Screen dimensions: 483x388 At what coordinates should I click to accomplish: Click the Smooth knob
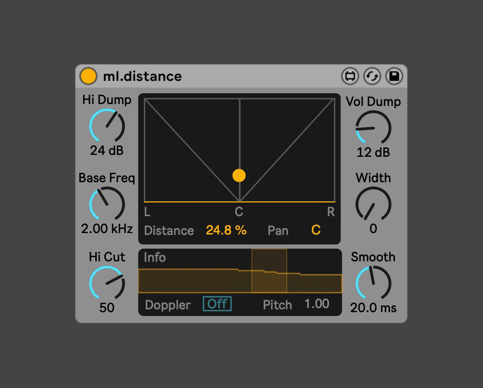[x=373, y=283]
